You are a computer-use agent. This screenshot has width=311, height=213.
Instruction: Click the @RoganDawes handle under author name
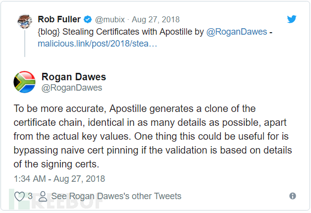pos(72,88)
